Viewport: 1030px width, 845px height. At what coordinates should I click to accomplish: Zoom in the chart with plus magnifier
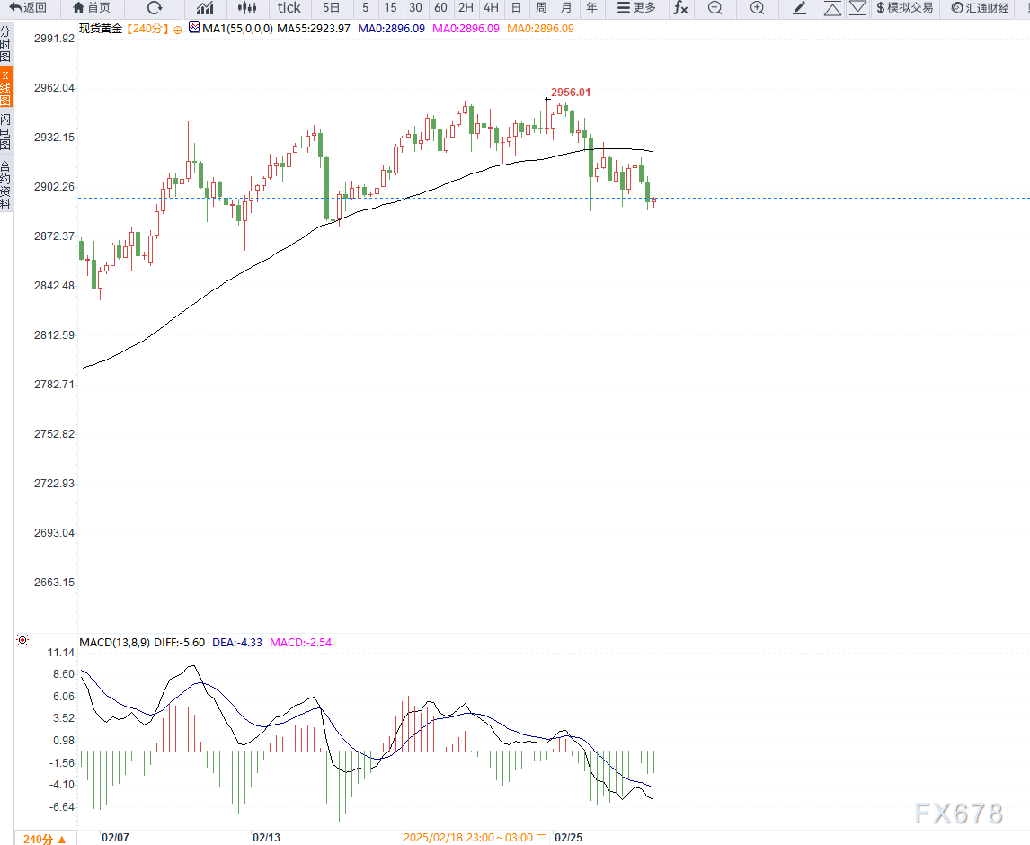(x=757, y=8)
